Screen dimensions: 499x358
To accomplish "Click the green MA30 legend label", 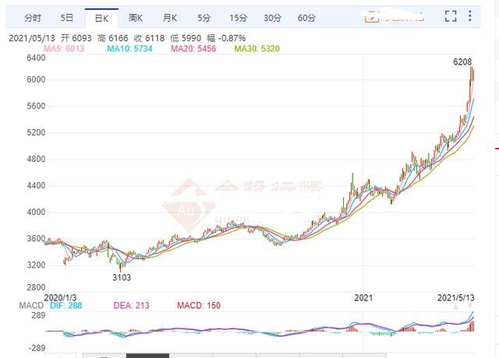I will pos(255,48).
